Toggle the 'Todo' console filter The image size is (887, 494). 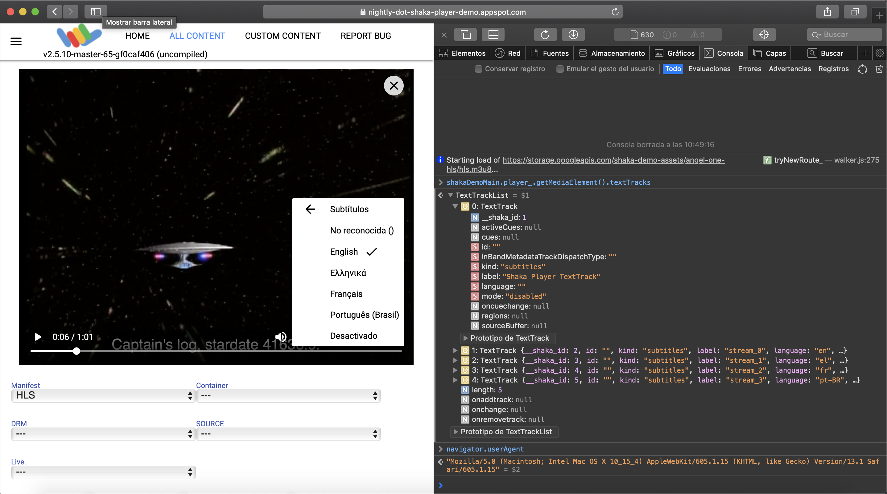pyautogui.click(x=673, y=69)
